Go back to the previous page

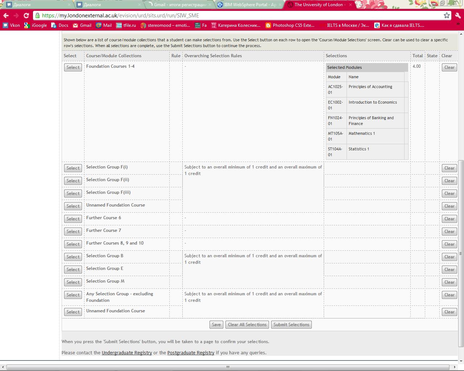pyautogui.click(x=6, y=16)
